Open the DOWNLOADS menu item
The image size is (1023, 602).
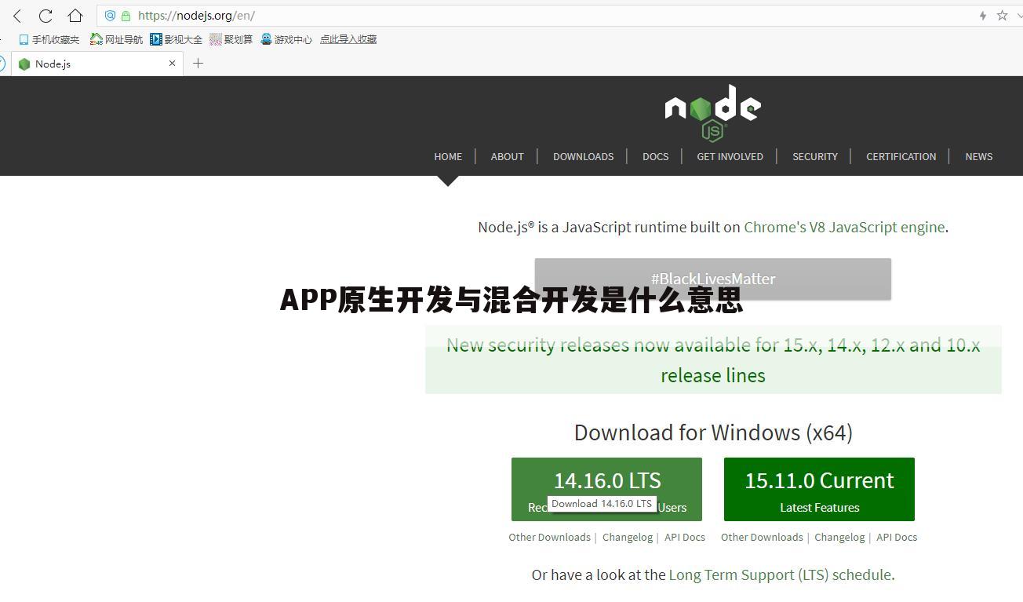[x=583, y=156]
